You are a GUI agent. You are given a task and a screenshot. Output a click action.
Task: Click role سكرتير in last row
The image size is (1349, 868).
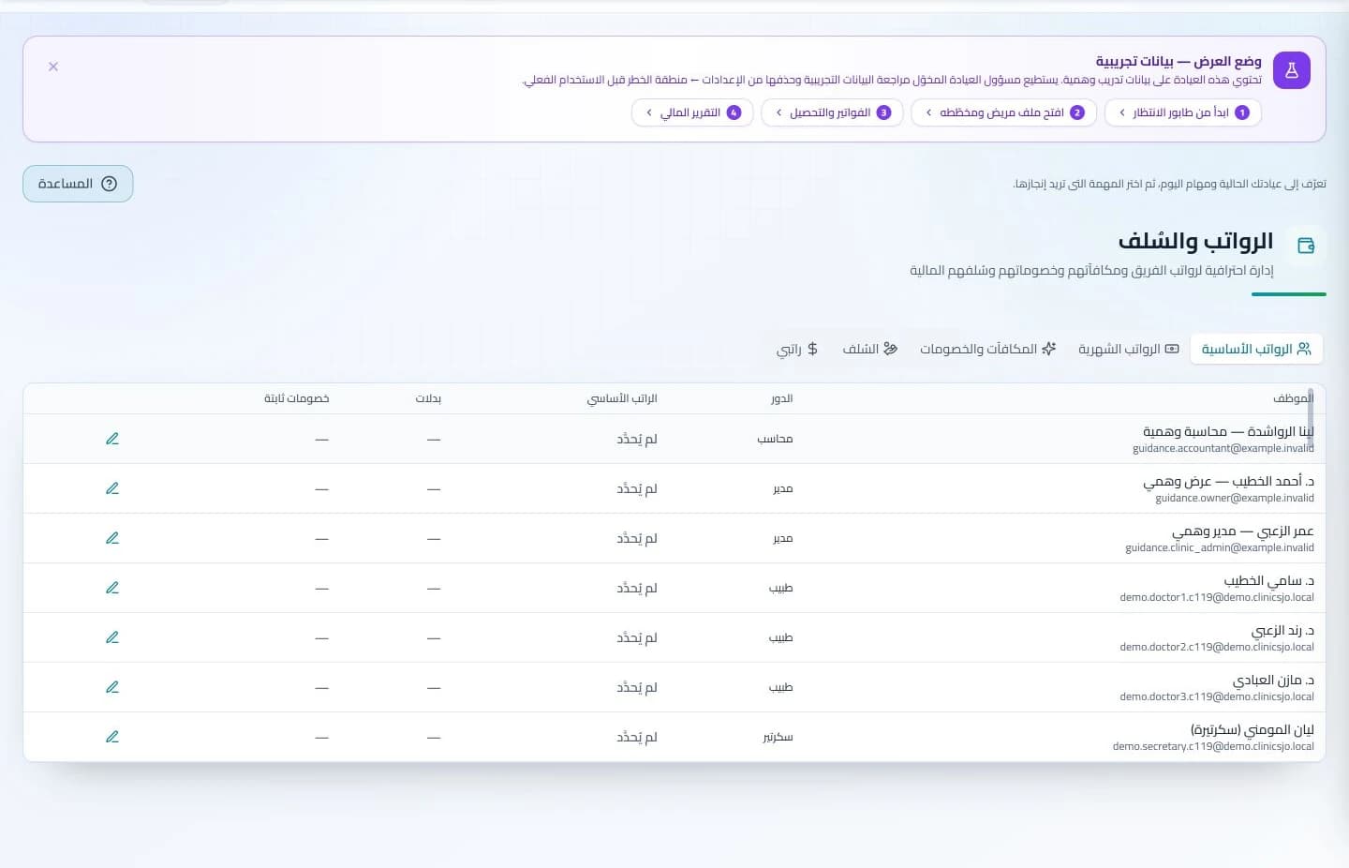click(778, 737)
